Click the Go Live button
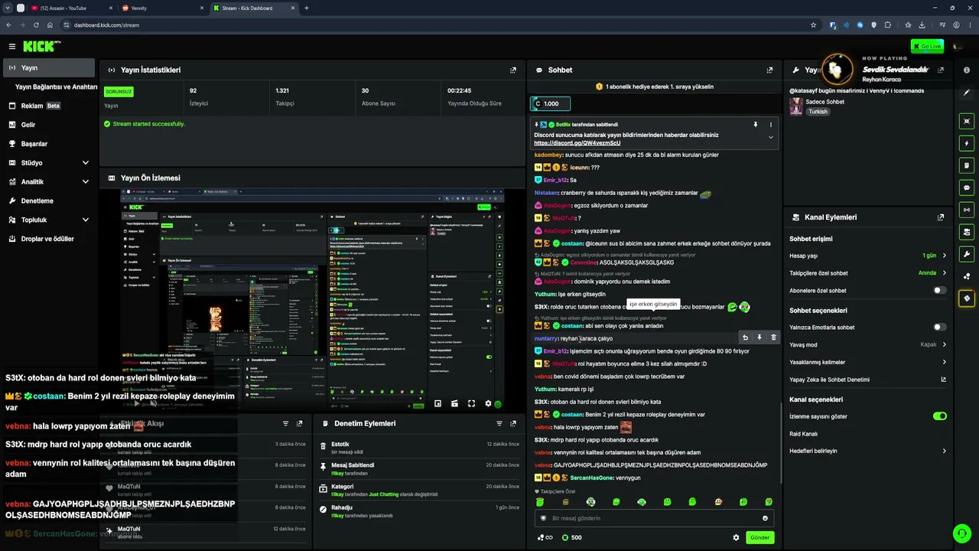Viewport: 979px width, 551px height. 927,47
